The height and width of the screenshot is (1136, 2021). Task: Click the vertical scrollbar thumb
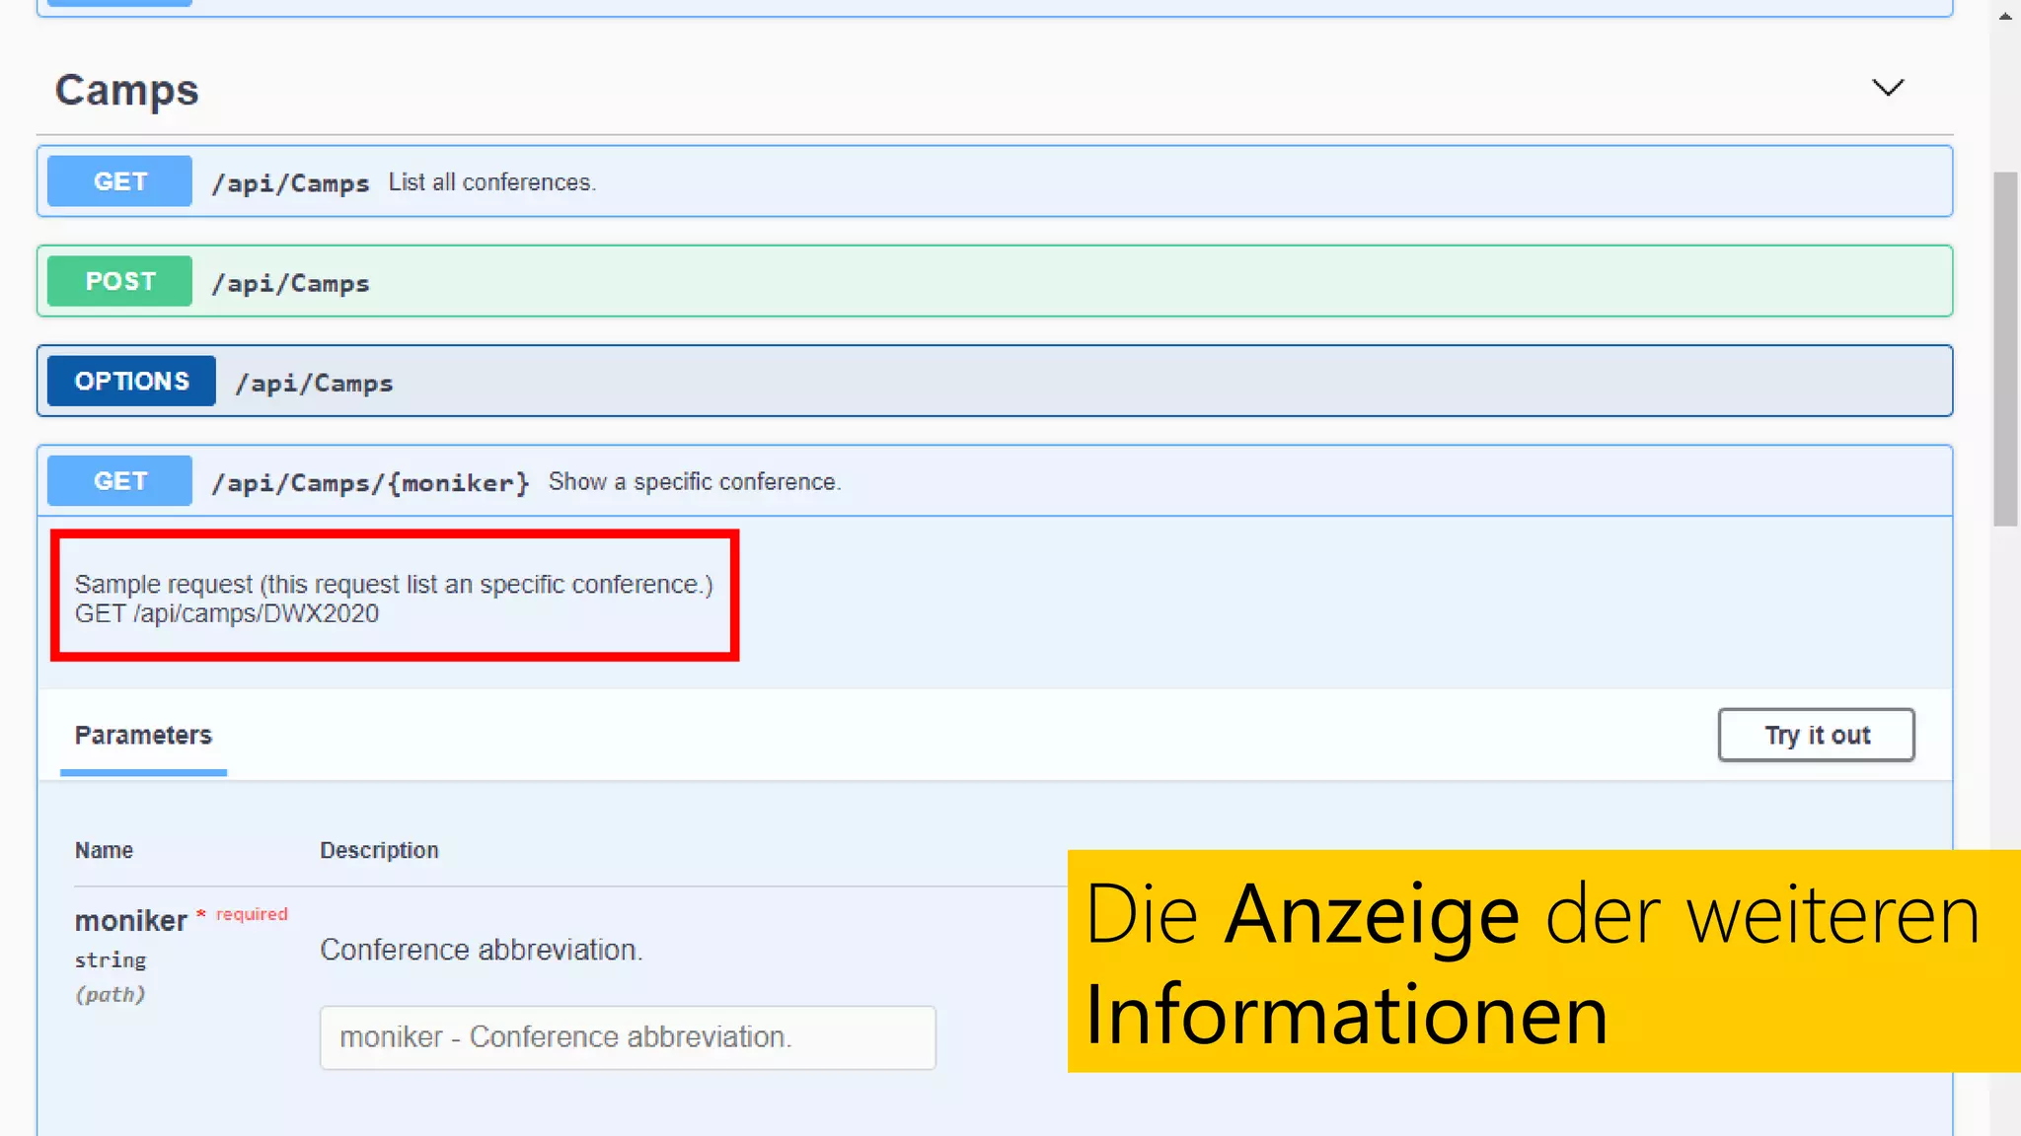click(2005, 349)
